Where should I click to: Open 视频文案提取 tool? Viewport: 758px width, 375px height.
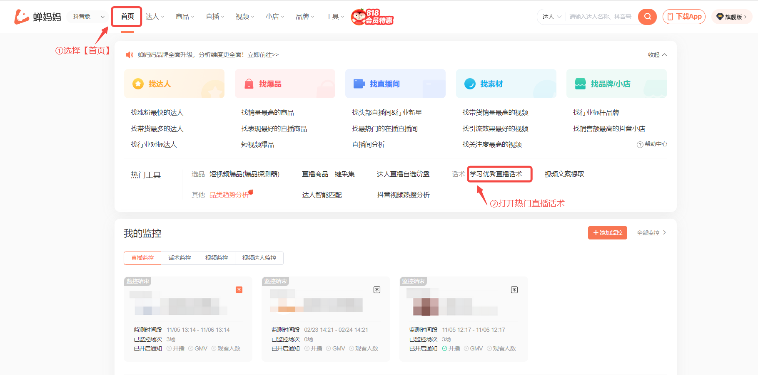564,174
